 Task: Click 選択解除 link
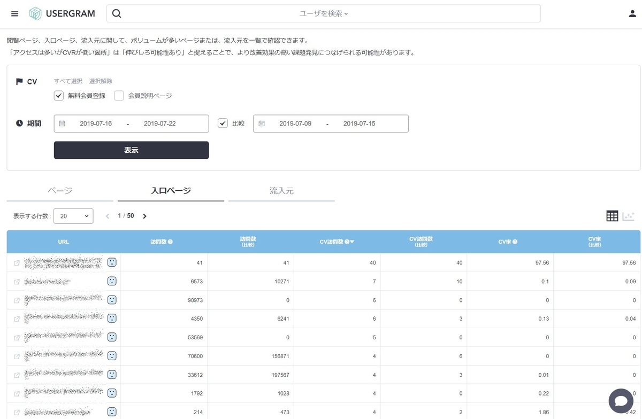pyautogui.click(x=101, y=81)
